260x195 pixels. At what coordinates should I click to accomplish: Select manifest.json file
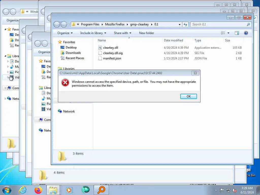coord(112,58)
